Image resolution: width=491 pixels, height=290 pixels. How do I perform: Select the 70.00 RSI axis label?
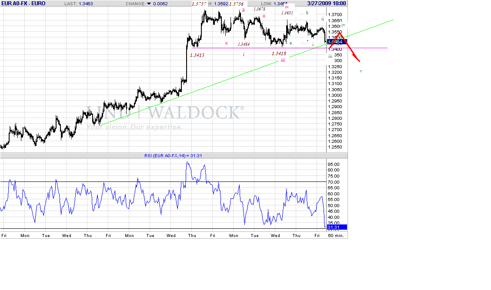(x=334, y=182)
